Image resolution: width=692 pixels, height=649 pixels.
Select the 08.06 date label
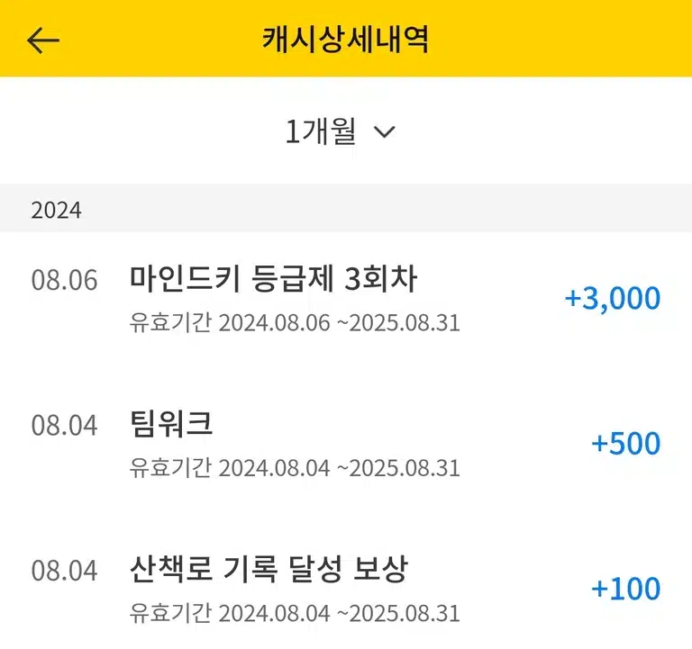[65, 280]
